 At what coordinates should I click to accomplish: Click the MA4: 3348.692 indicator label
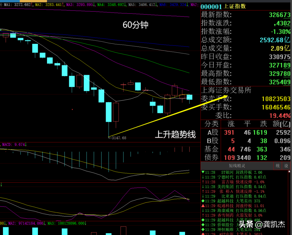click(x=112, y=5)
